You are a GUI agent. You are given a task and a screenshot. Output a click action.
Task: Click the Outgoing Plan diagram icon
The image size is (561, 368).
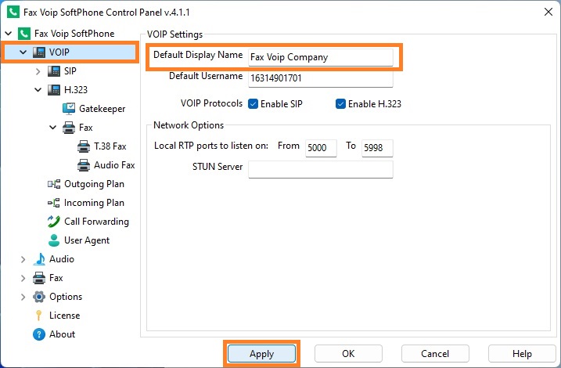(54, 184)
